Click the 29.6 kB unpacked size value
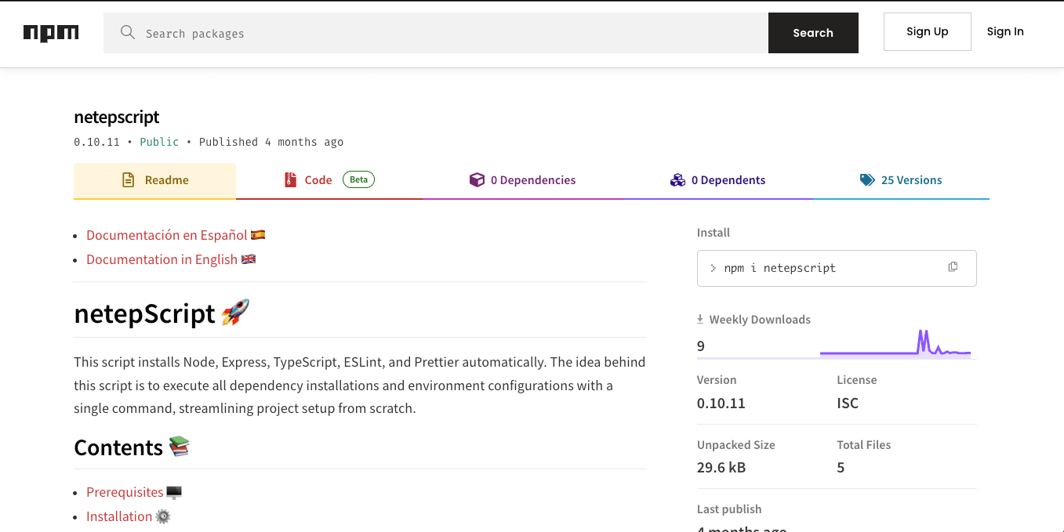The height and width of the screenshot is (532, 1064). tap(721, 468)
